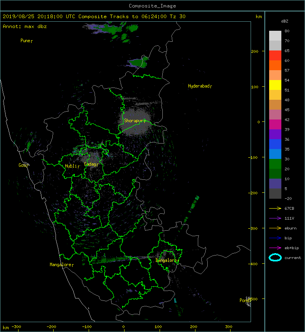Image resolution: width=305 pixels, height=332 pixels.
Task: Click the yellow 67CB arrow legend icon
Action: (x=275, y=208)
